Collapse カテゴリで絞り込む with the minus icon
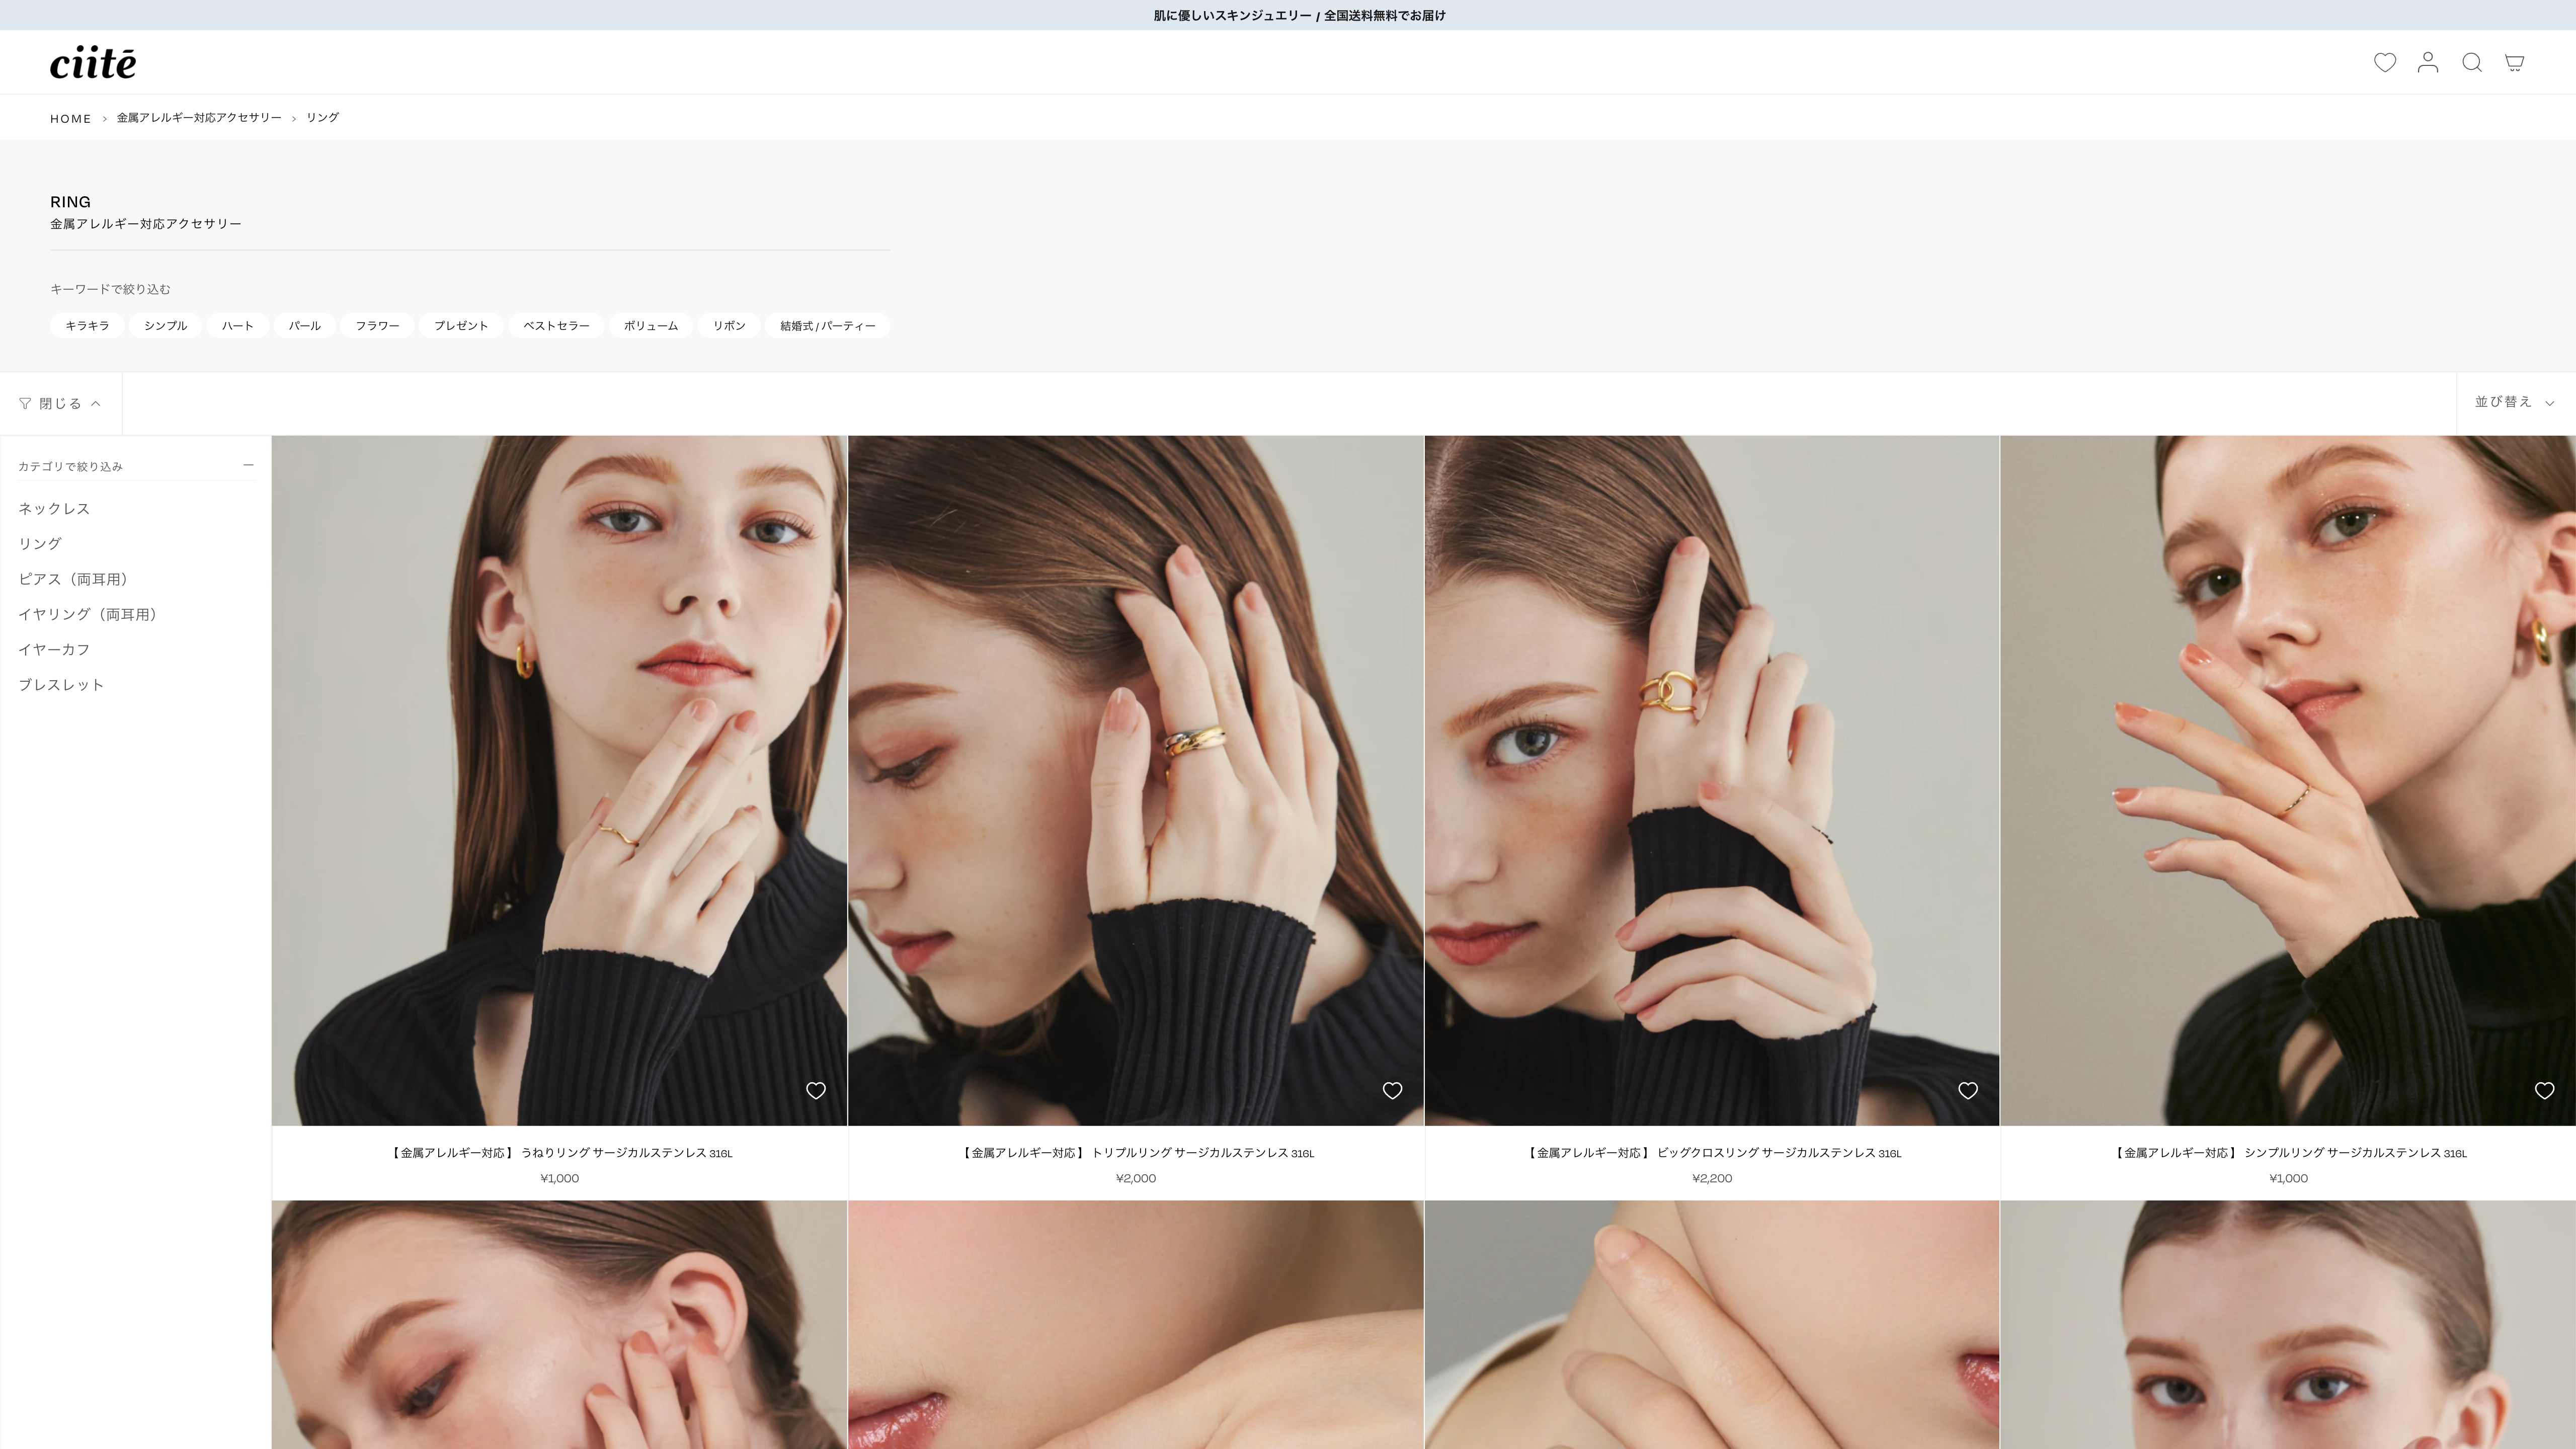Screen dimensions: 2576x1449 pos(248,464)
